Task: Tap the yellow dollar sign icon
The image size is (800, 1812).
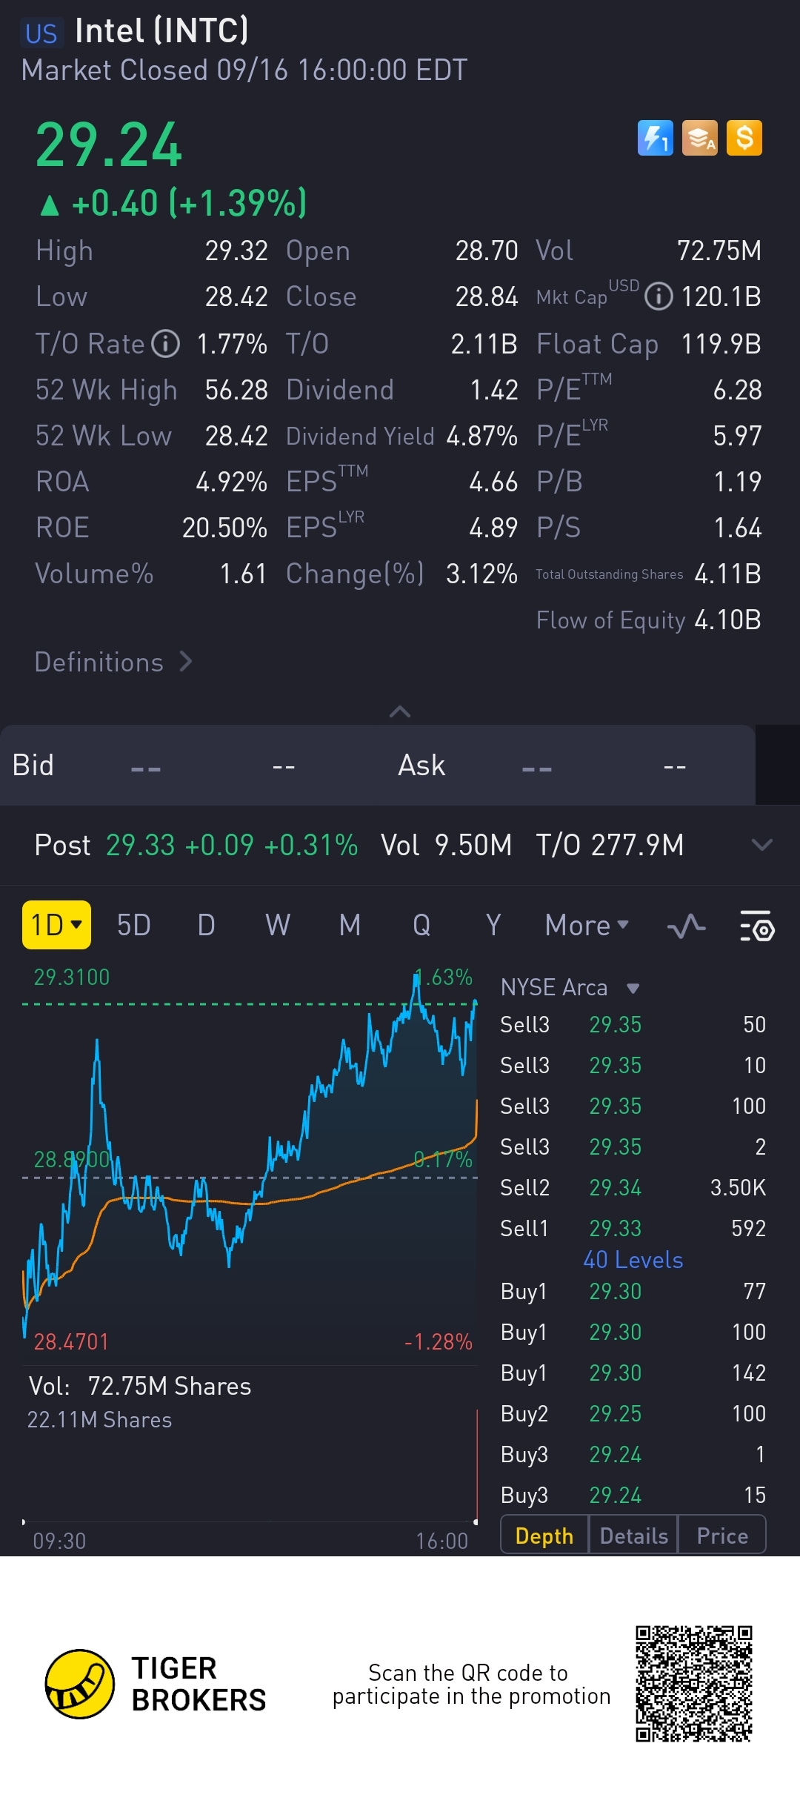Action: pos(744,138)
